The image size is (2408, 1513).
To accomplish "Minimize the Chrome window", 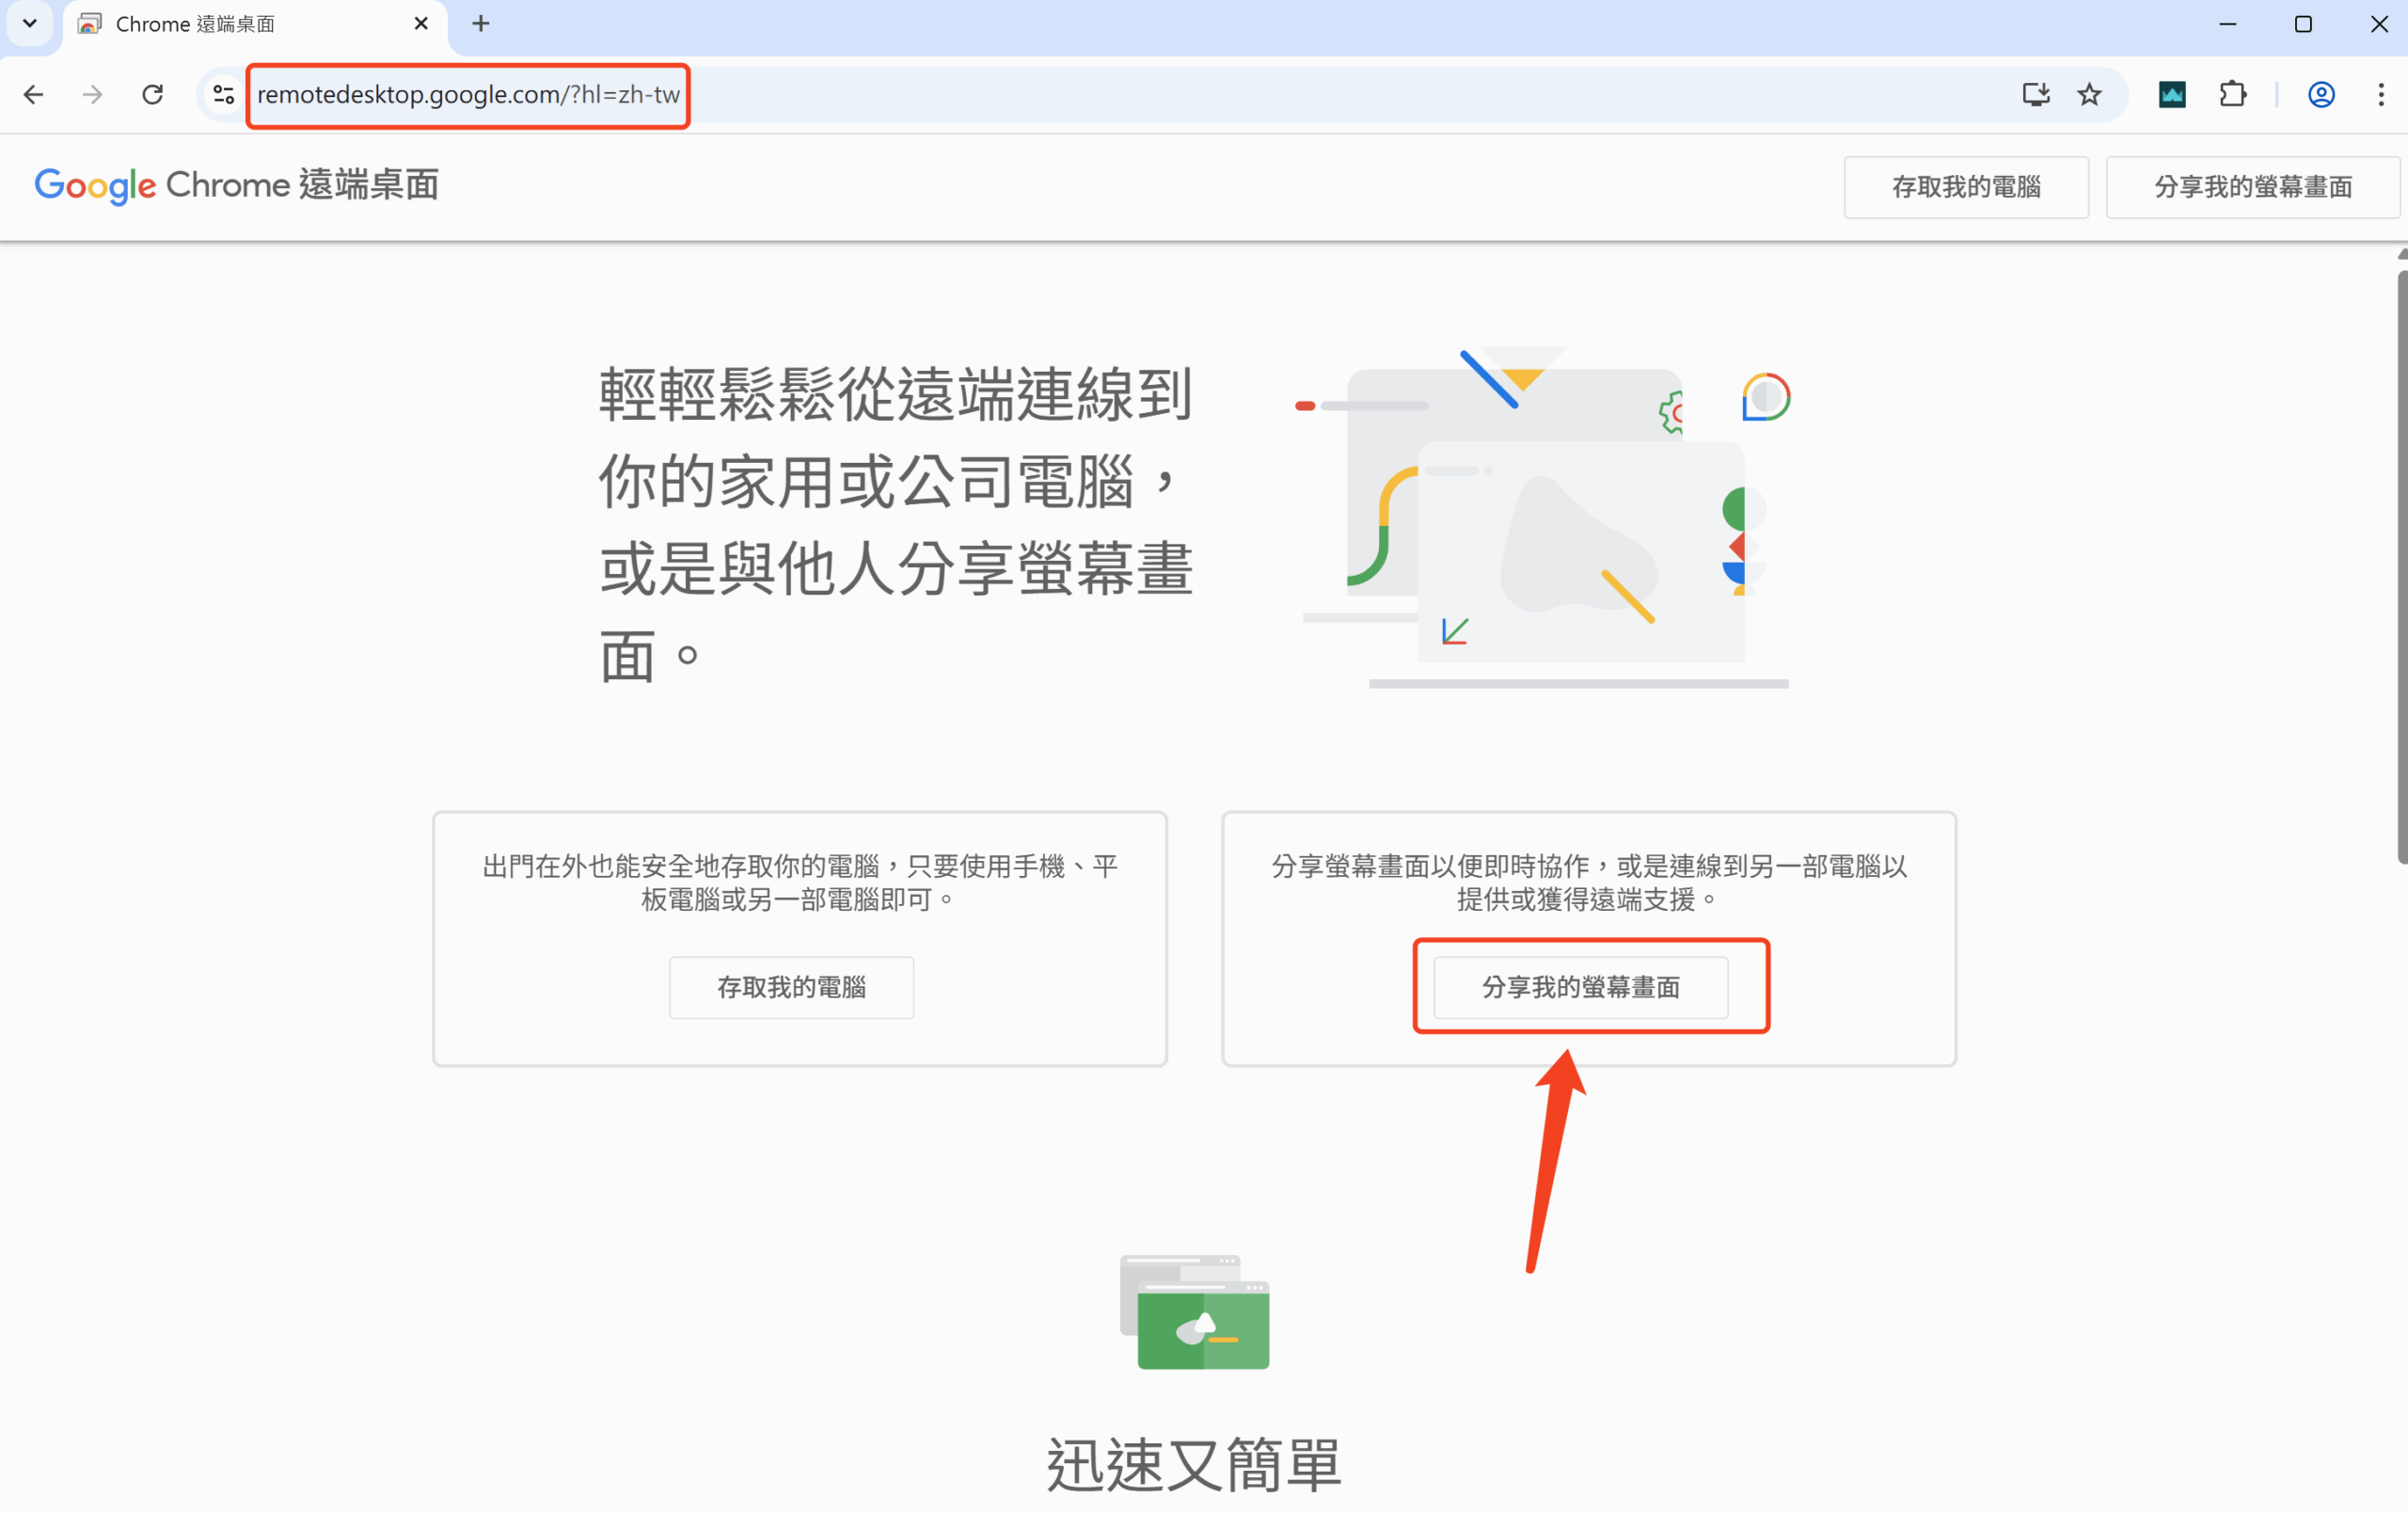I will click(2227, 24).
